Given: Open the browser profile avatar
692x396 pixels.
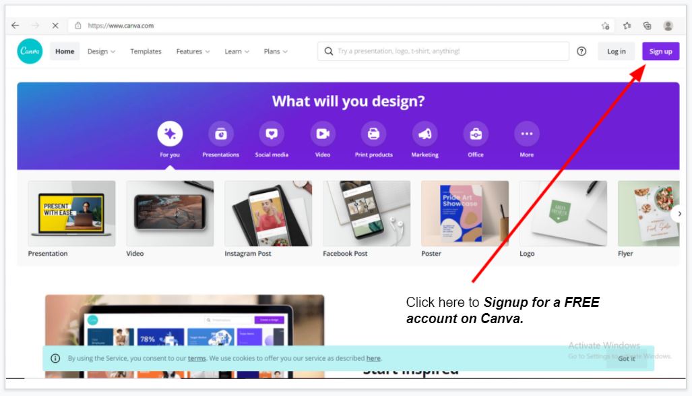Looking at the screenshot, I should [x=668, y=26].
